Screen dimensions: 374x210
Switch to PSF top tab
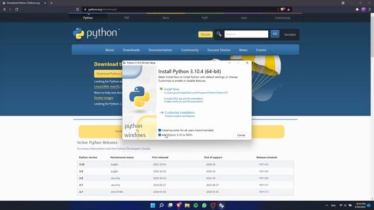click(x=127, y=18)
